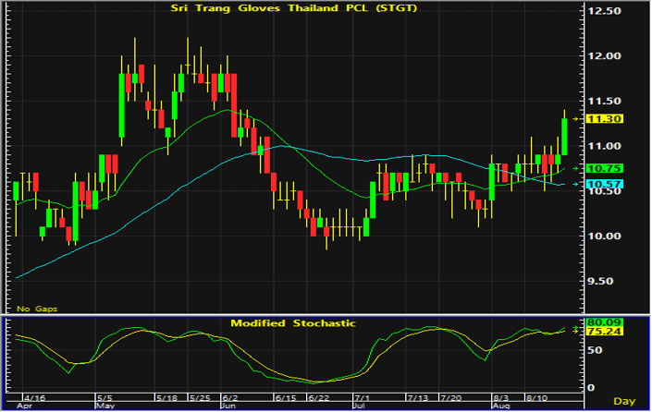Click the Modified Stochastic indicator title
Screen dimensions: 652x412
[x=293, y=323]
